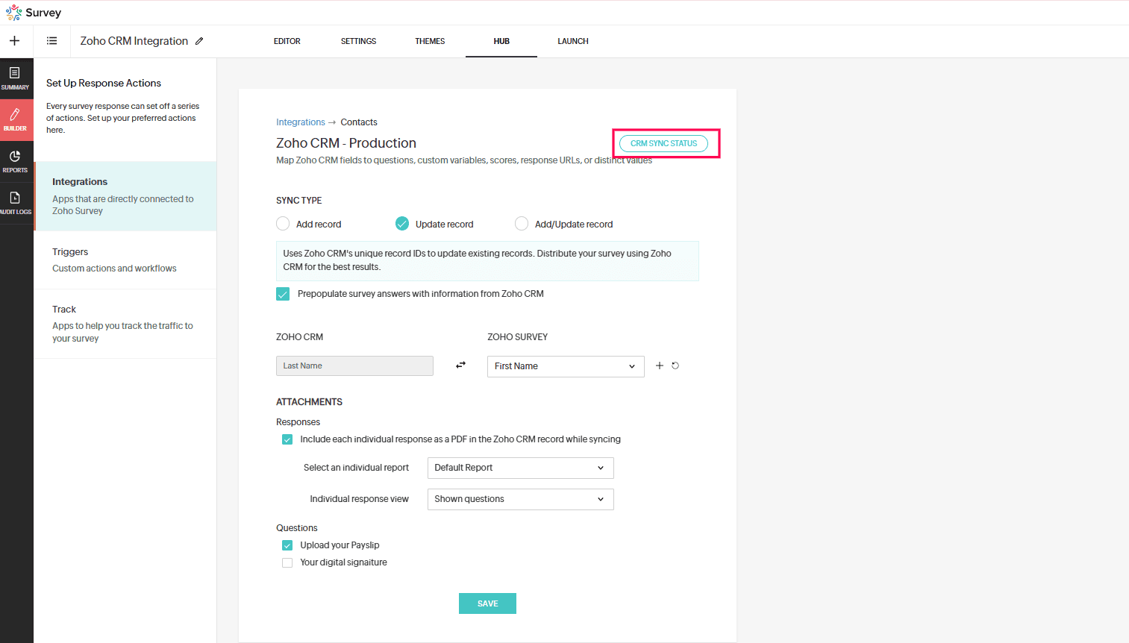Click the Zoho Survey logo icon
The height and width of the screenshot is (643, 1129).
(14, 13)
